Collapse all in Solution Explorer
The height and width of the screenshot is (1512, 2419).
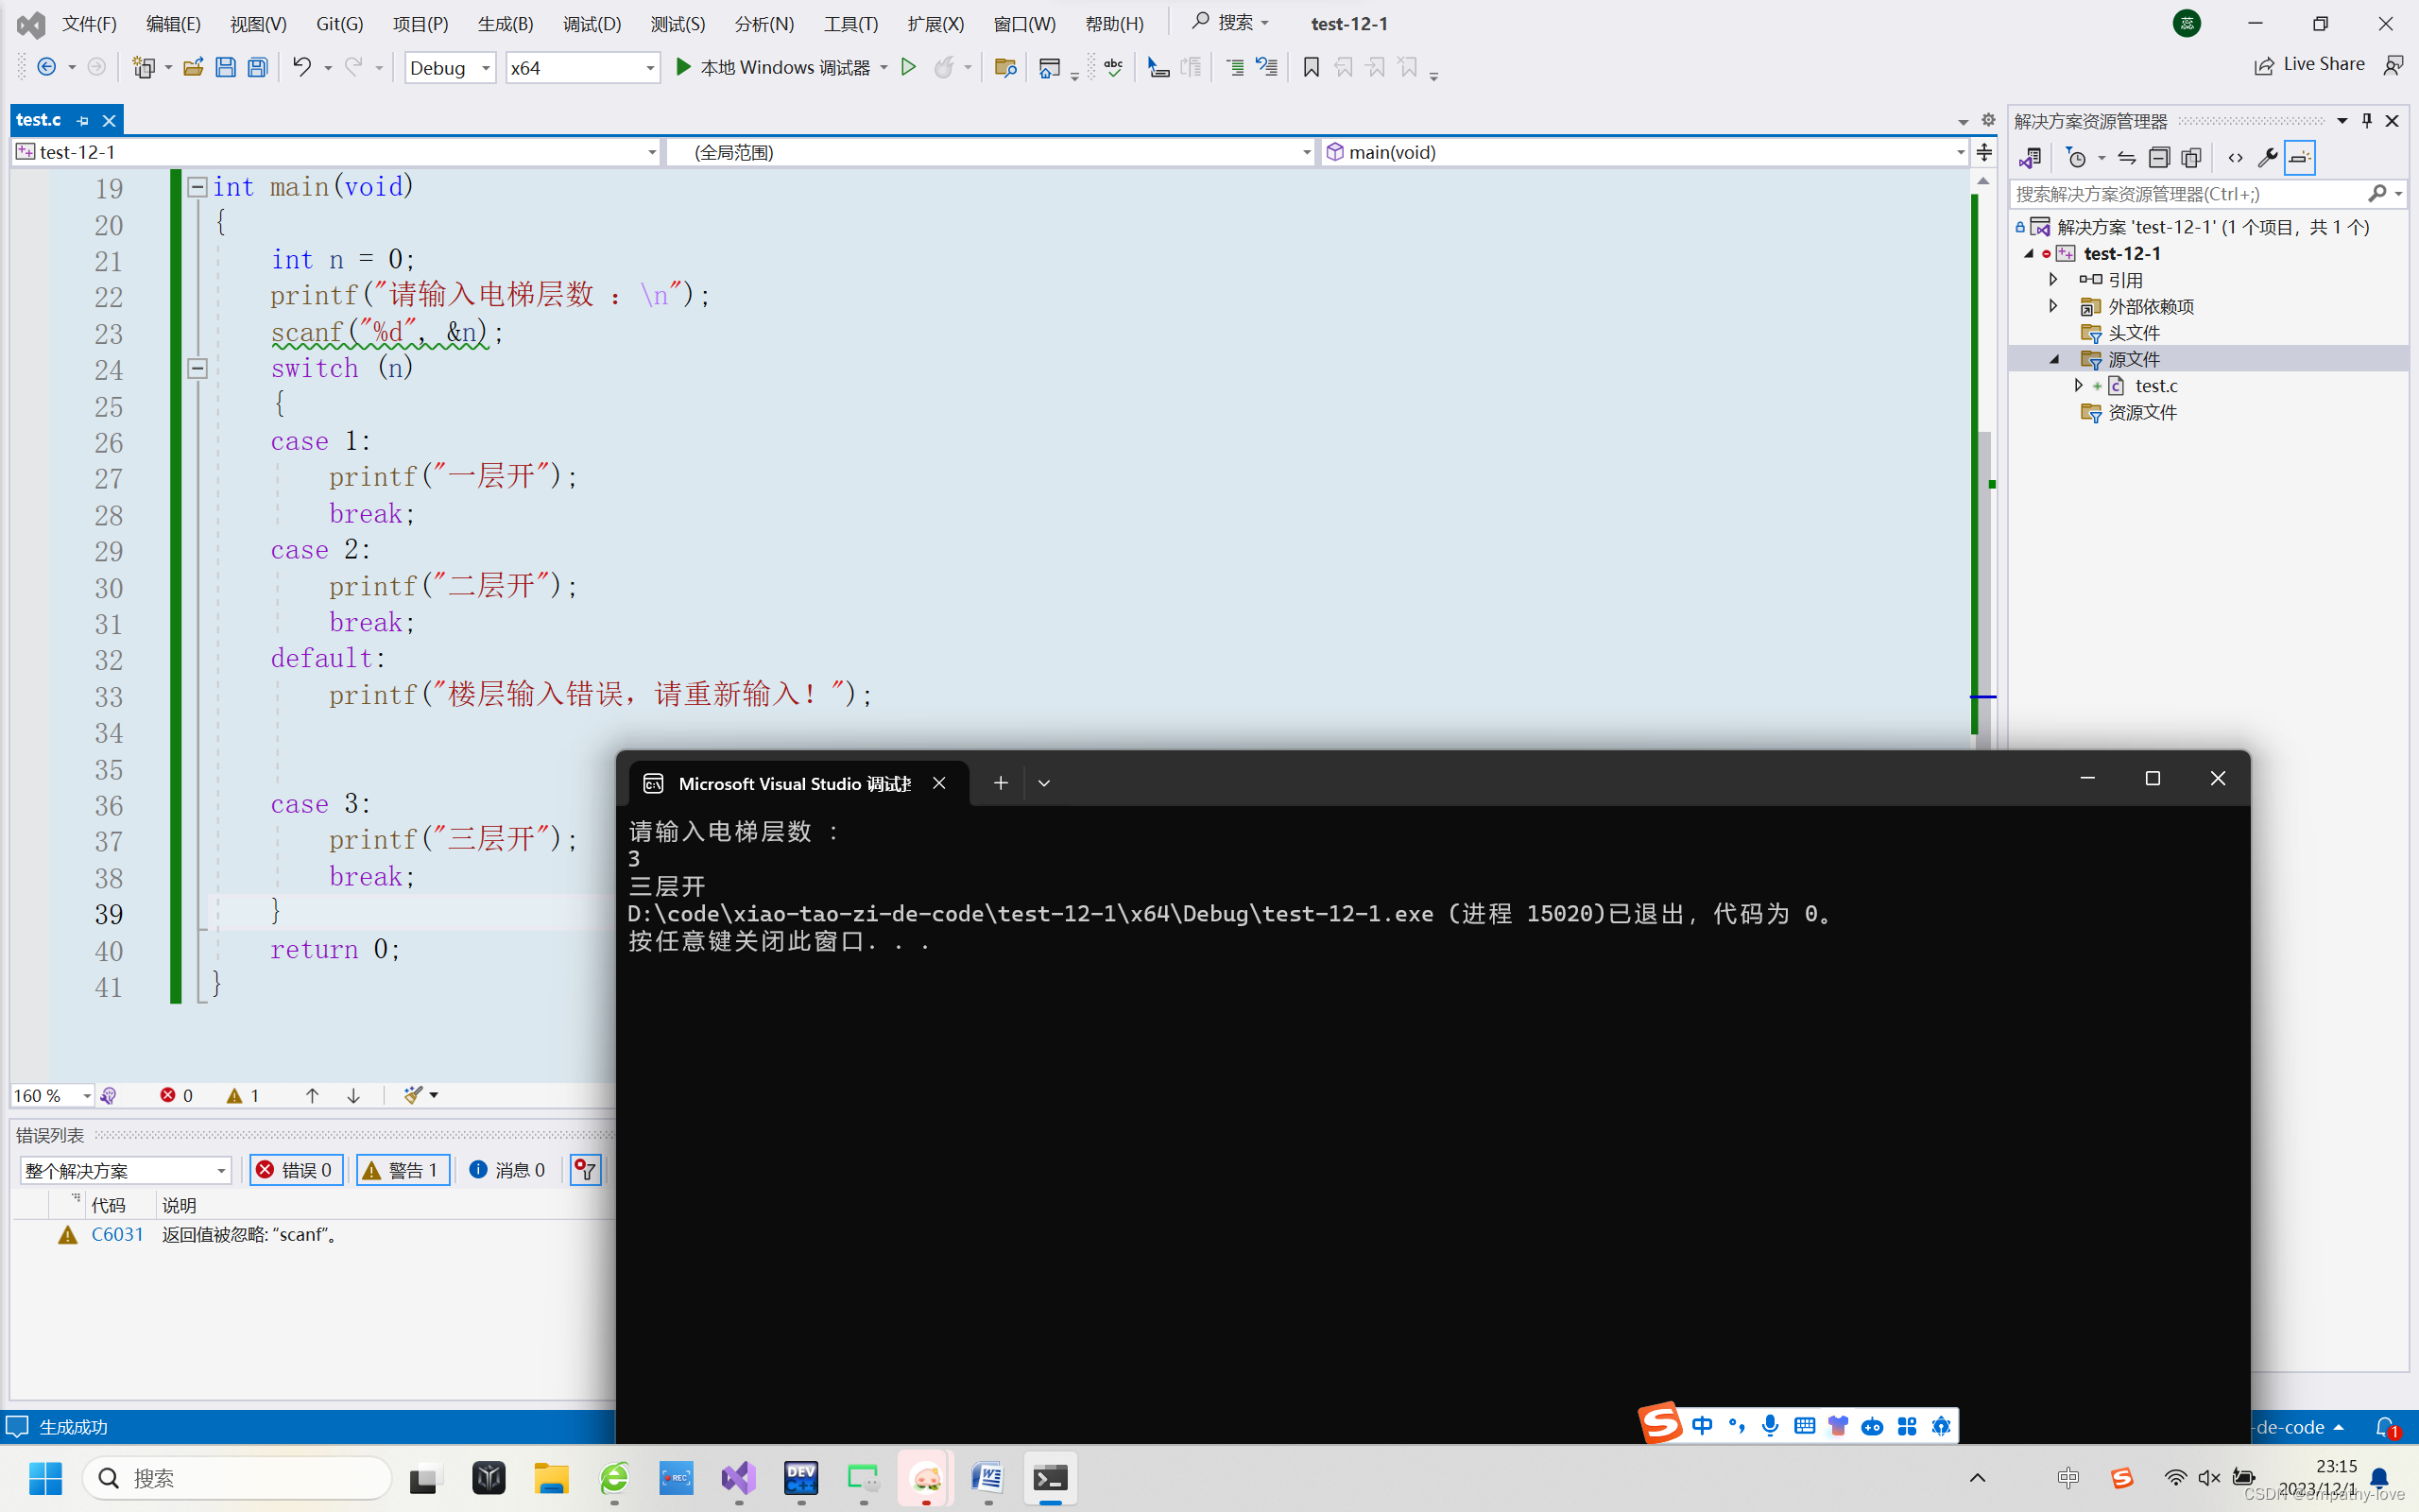pyautogui.click(x=2159, y=158)
